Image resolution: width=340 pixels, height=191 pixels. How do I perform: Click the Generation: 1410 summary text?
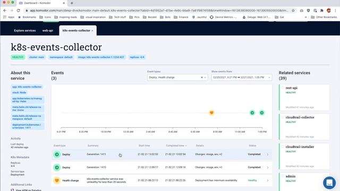point(96,168)
